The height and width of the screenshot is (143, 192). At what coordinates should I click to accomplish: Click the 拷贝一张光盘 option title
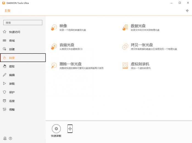click(142, 45)
